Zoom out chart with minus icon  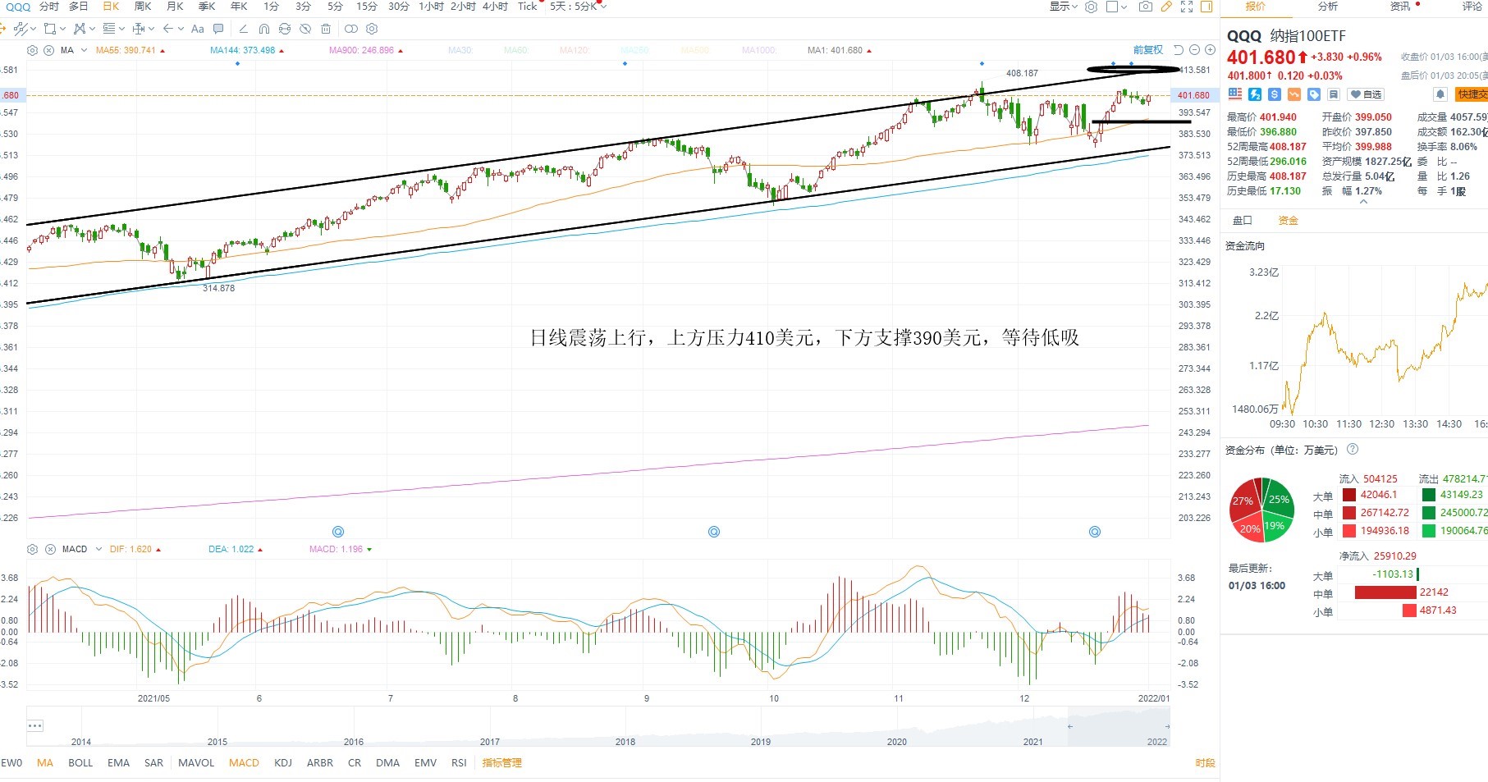(x=1194, y=50)
